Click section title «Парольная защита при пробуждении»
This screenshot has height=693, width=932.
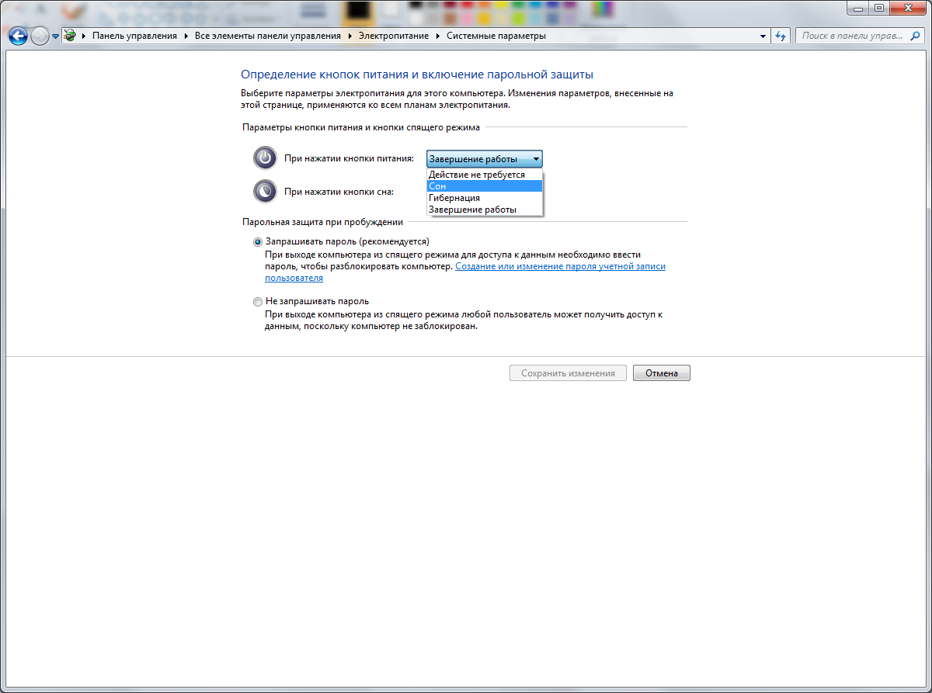point(323,222)
